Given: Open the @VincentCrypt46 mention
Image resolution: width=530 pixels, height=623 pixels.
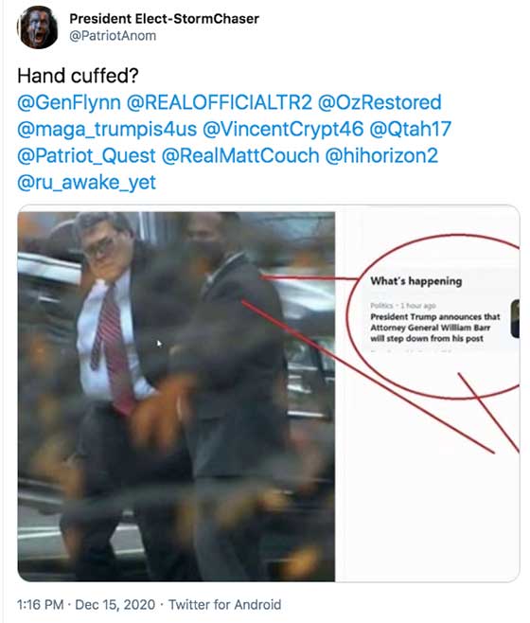Looking at the screenshot, I should click(283, 129).
